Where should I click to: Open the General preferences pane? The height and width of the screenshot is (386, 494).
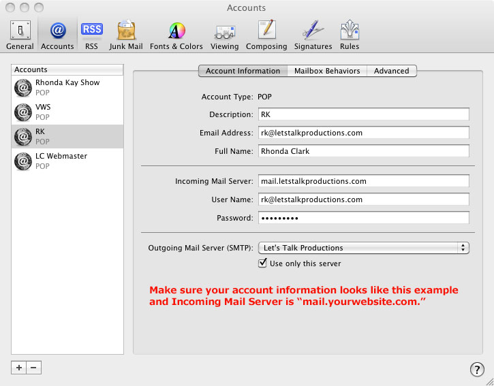[x=20, y=35]
